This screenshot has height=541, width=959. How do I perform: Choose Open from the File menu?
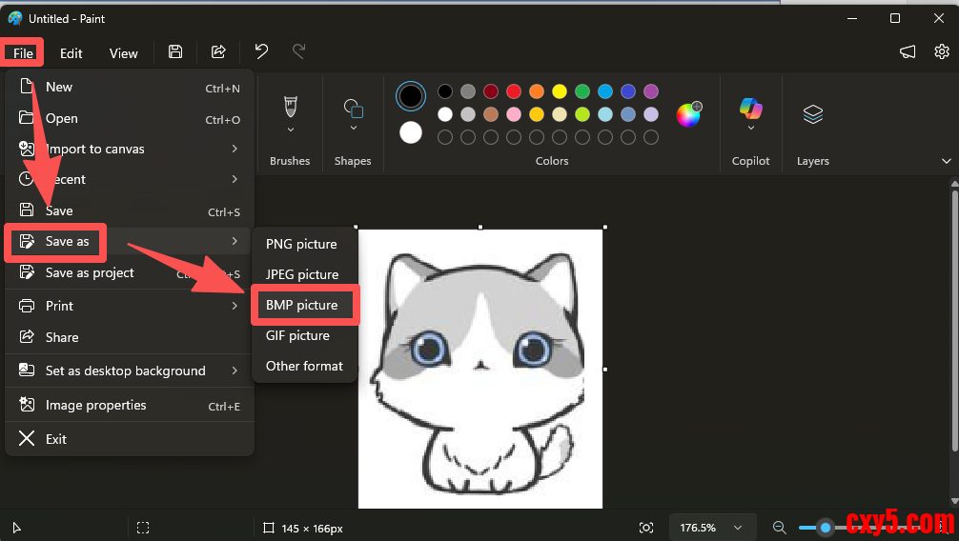[x=130, y=119]
